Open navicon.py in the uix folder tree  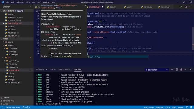13,67
